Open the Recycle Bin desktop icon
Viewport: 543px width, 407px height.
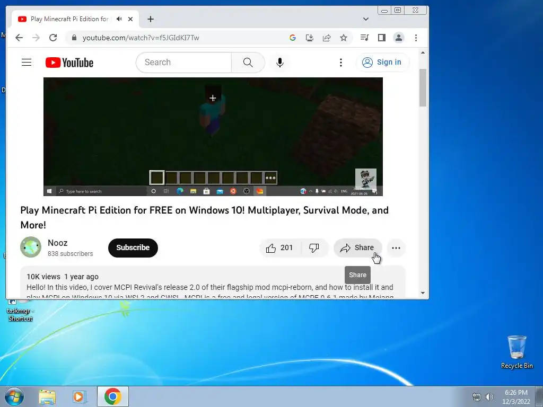pyautogui.click(x=516, y=352)
